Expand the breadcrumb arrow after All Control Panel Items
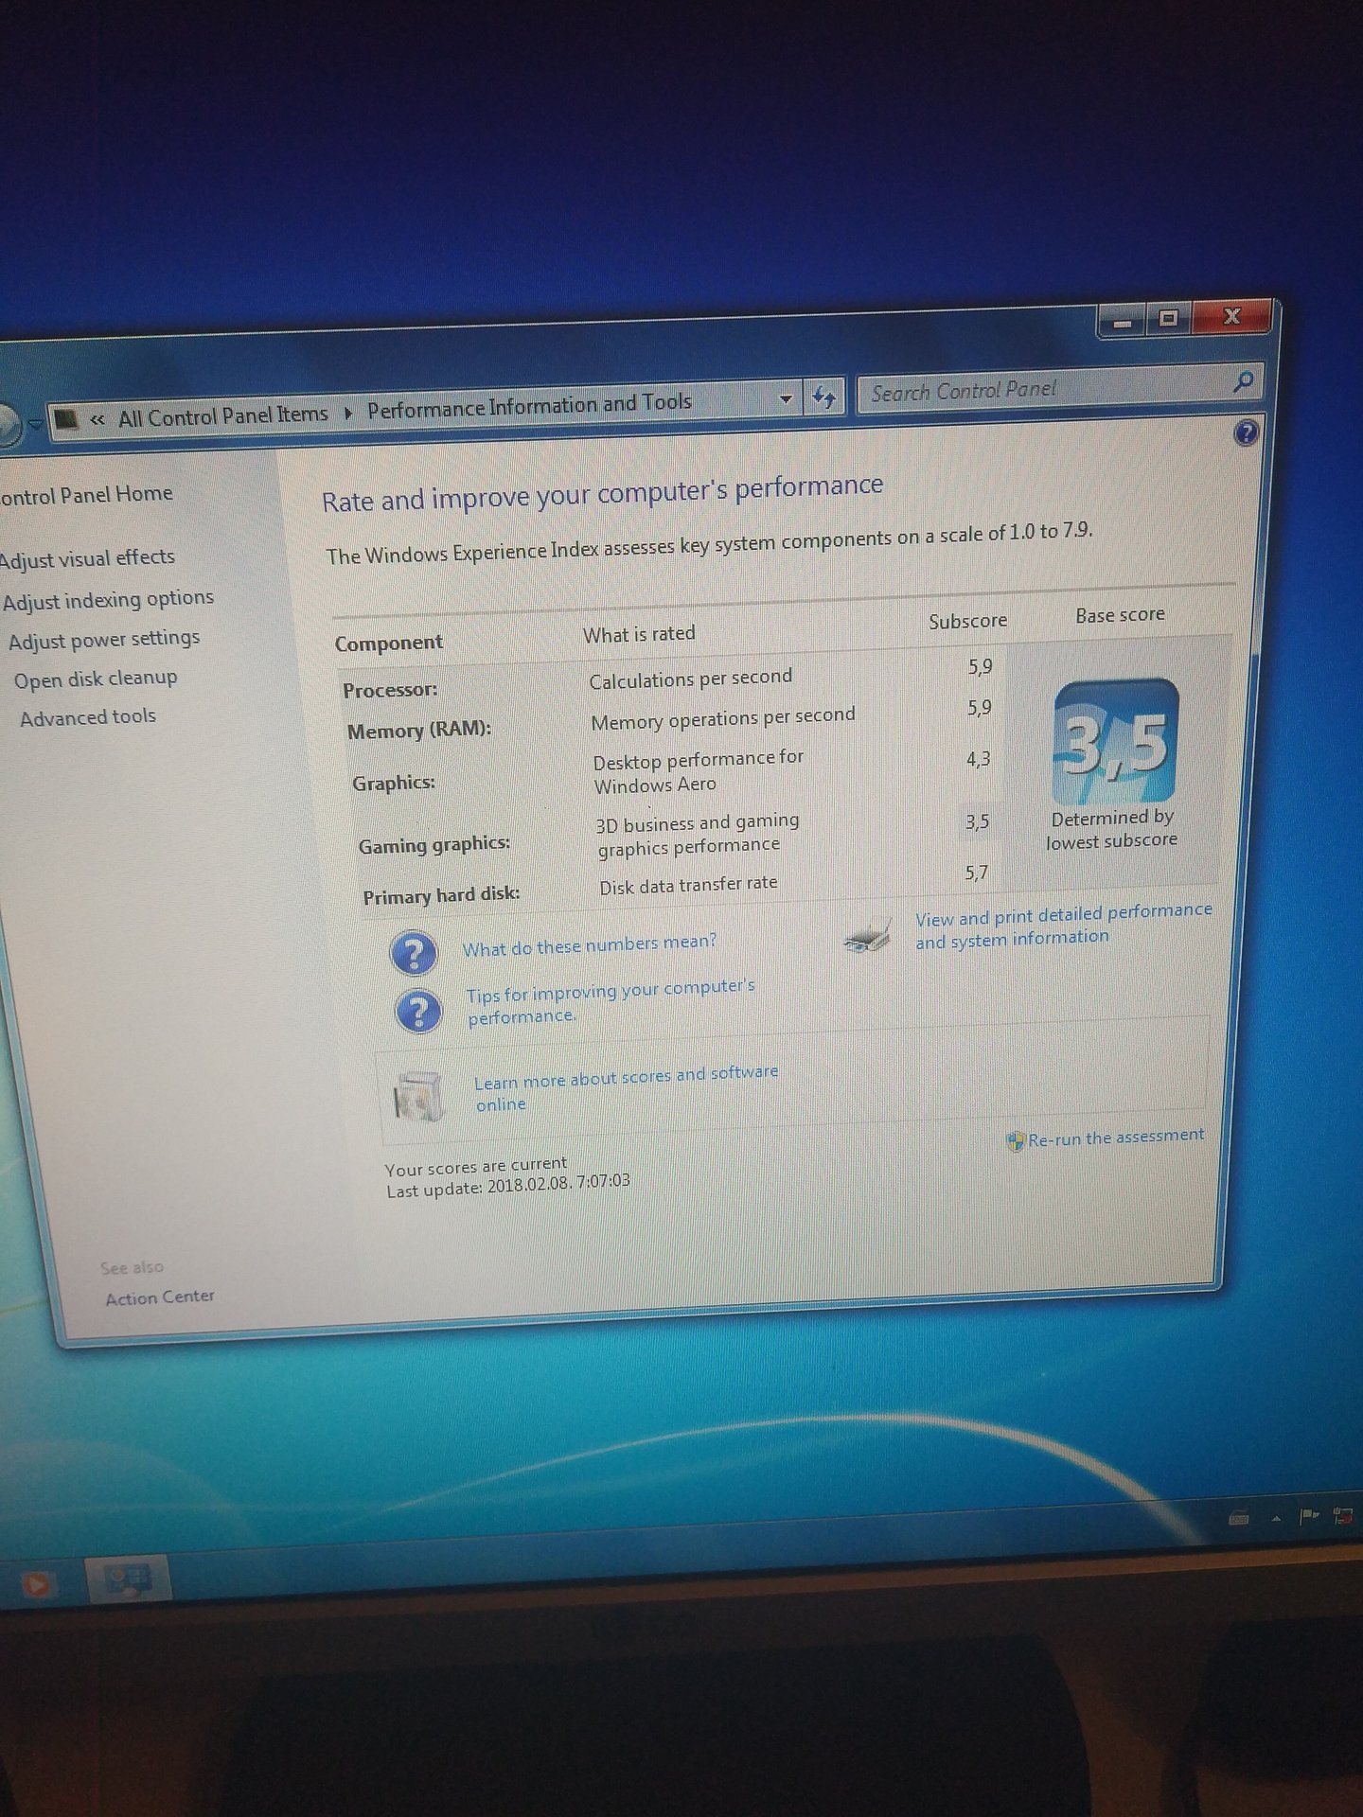This screenshot has width=1363, height=1817. coord(348,413)
